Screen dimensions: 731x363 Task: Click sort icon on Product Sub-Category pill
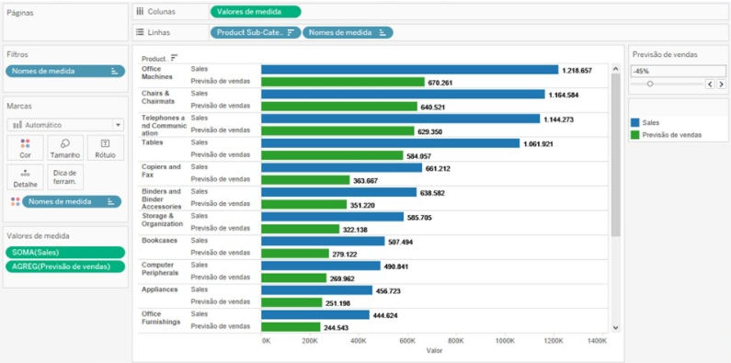(x=291, y=32)
